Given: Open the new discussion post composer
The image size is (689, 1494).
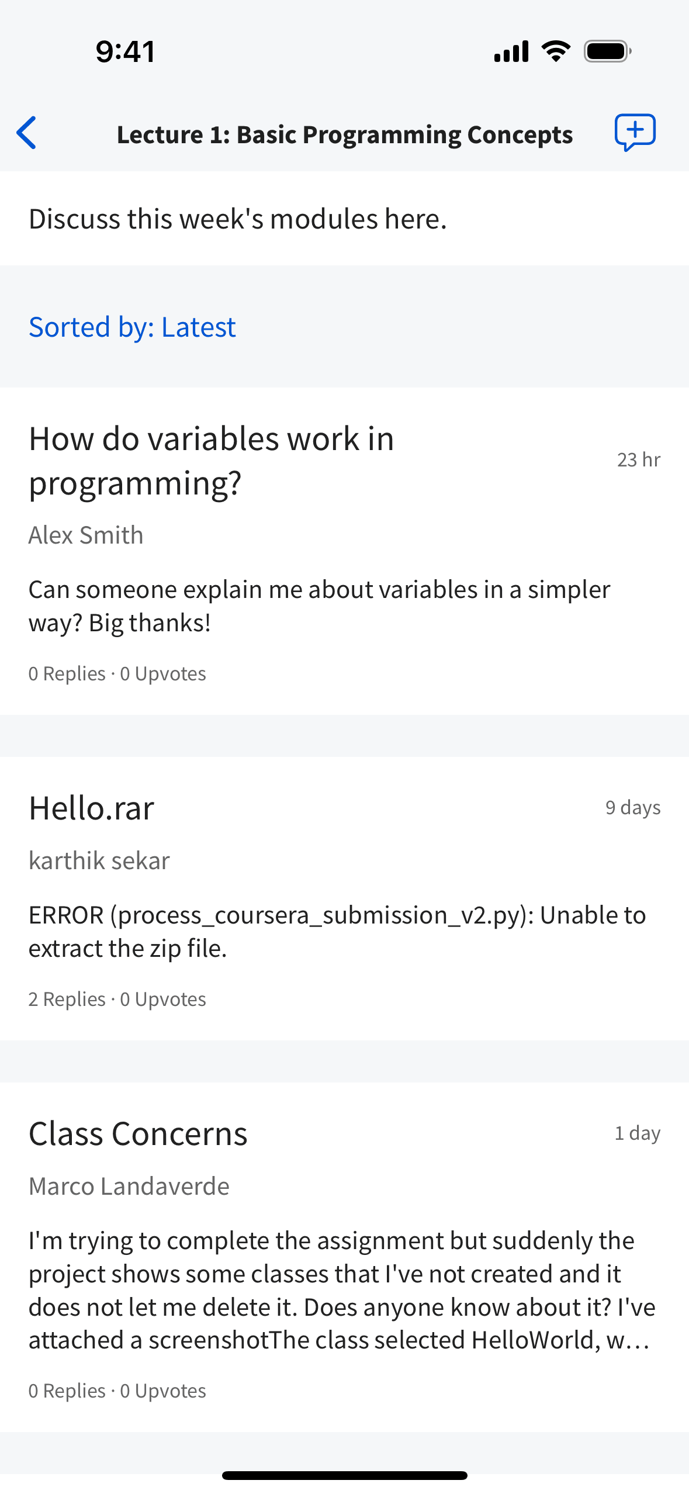Looking at the screenshot, I should point(636,133).
